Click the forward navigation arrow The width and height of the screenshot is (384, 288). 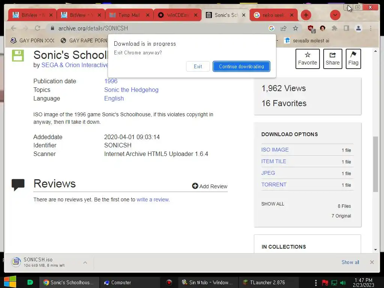point(25,28)
